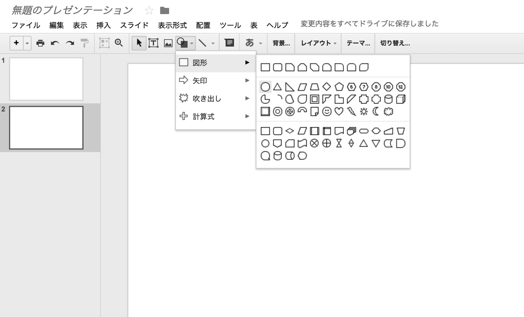524x317 pixels.
Task: Open the スライド menu
Action: (134, 25)
